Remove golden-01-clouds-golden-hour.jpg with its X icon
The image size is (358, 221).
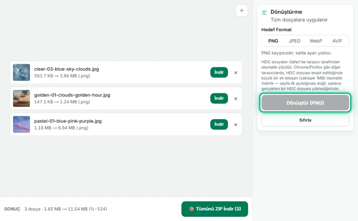click(236, 99)
